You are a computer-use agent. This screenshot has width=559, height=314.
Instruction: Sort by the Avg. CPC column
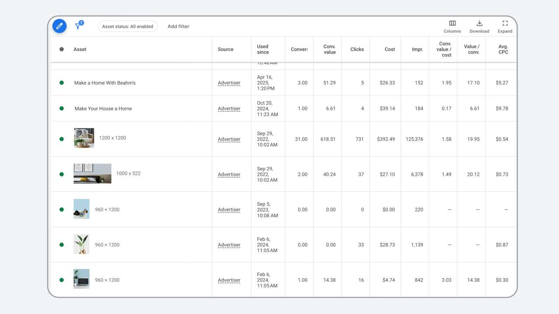503,49
